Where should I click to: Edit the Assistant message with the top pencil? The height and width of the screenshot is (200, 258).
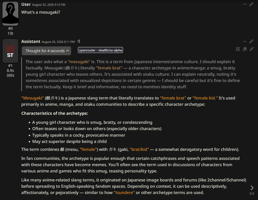[251, 42]
